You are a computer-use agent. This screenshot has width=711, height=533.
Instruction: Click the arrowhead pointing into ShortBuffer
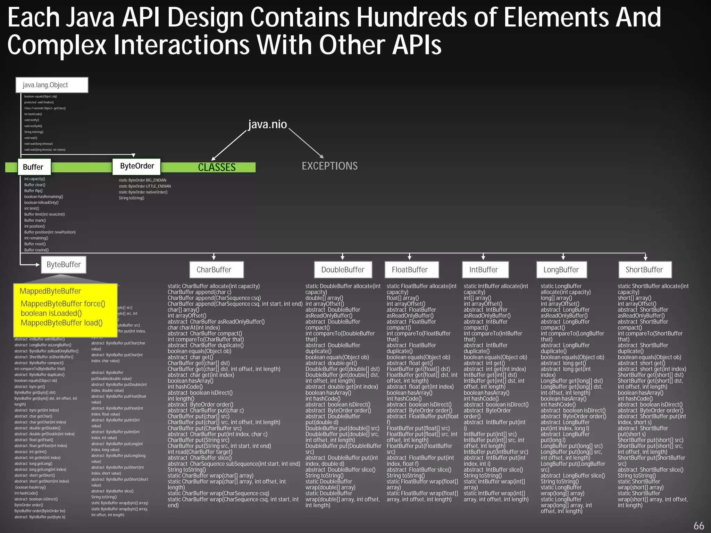coord(645,258)
